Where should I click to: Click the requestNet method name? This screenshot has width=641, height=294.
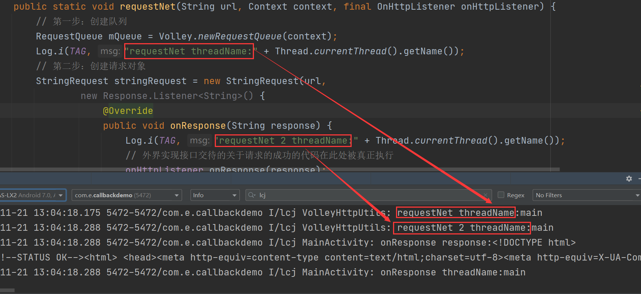148,7
